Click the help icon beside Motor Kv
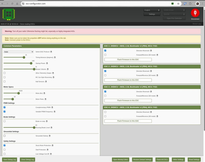205x162 pixels. point(44,93)
